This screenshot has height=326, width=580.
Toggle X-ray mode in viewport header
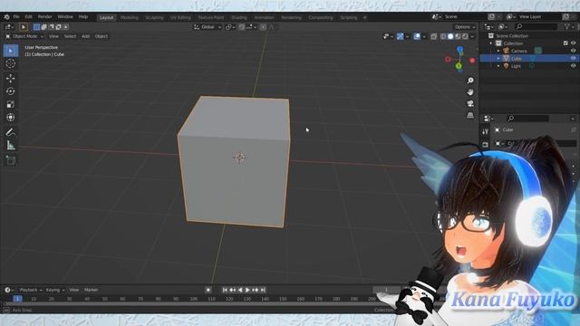point(433,36)
